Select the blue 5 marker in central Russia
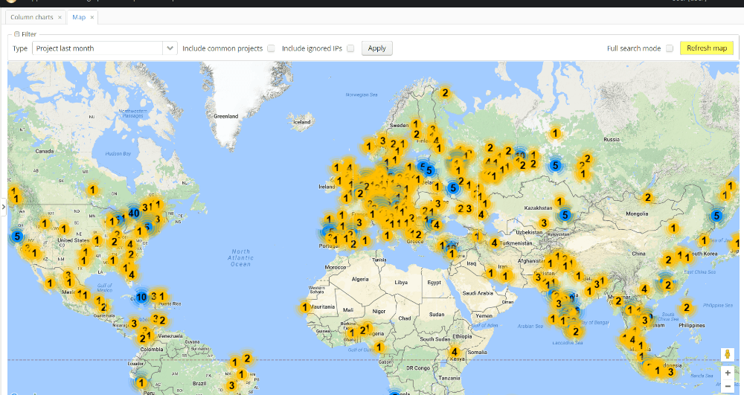The width and height of the screenshot is (744, 395). (555, 166)
